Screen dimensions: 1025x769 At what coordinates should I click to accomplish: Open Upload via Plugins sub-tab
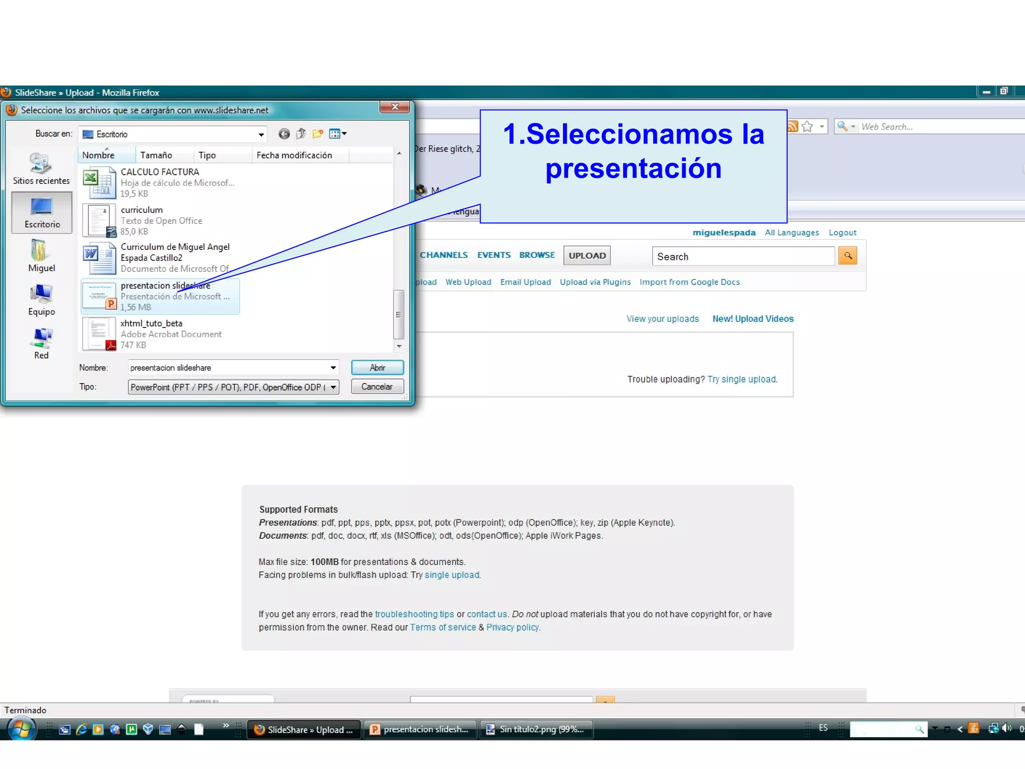coord(595,282)
